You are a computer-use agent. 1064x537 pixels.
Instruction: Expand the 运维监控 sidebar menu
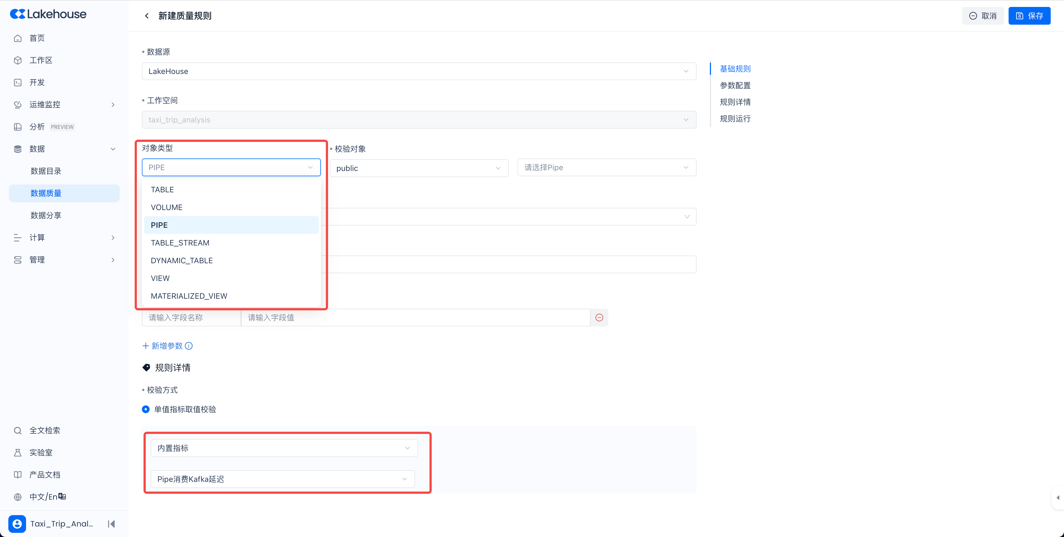[64, 104]
